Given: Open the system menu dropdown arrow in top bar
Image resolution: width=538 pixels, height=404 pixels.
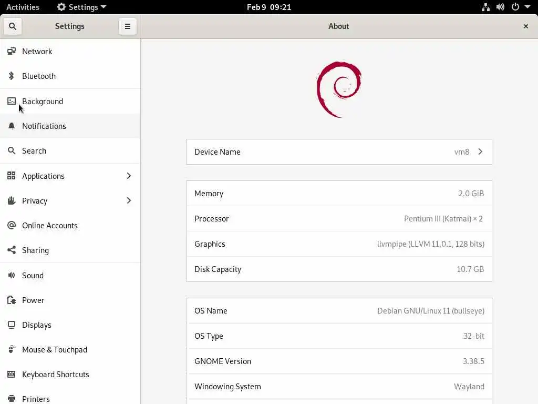Looking at the screenshot, I should click(x=527, y=7).
